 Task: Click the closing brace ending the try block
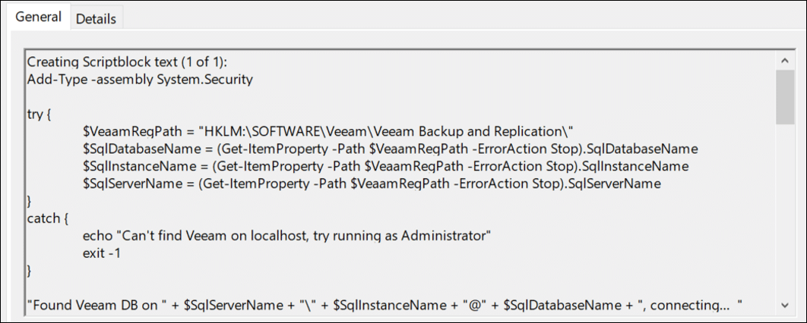tap(30, 201)
